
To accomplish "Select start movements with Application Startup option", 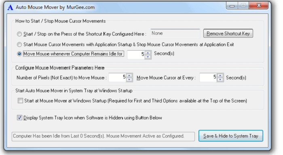I will point(19,45).
